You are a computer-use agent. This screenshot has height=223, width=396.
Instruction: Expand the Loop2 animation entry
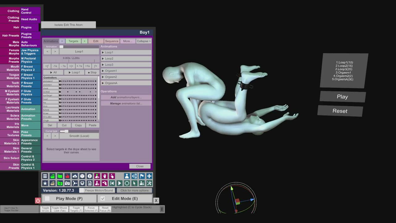pyautogui.click(x=126, y=59)
